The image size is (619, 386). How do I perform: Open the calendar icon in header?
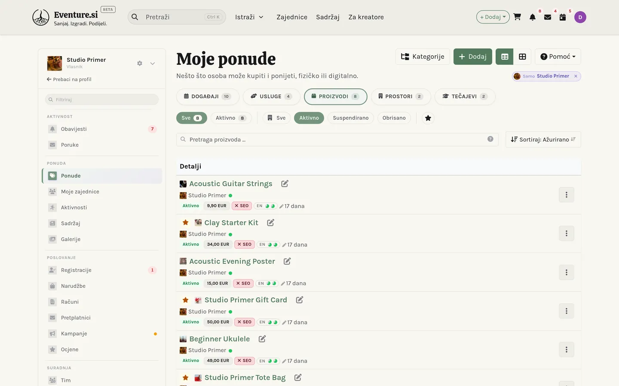click(x=563, y=17)
